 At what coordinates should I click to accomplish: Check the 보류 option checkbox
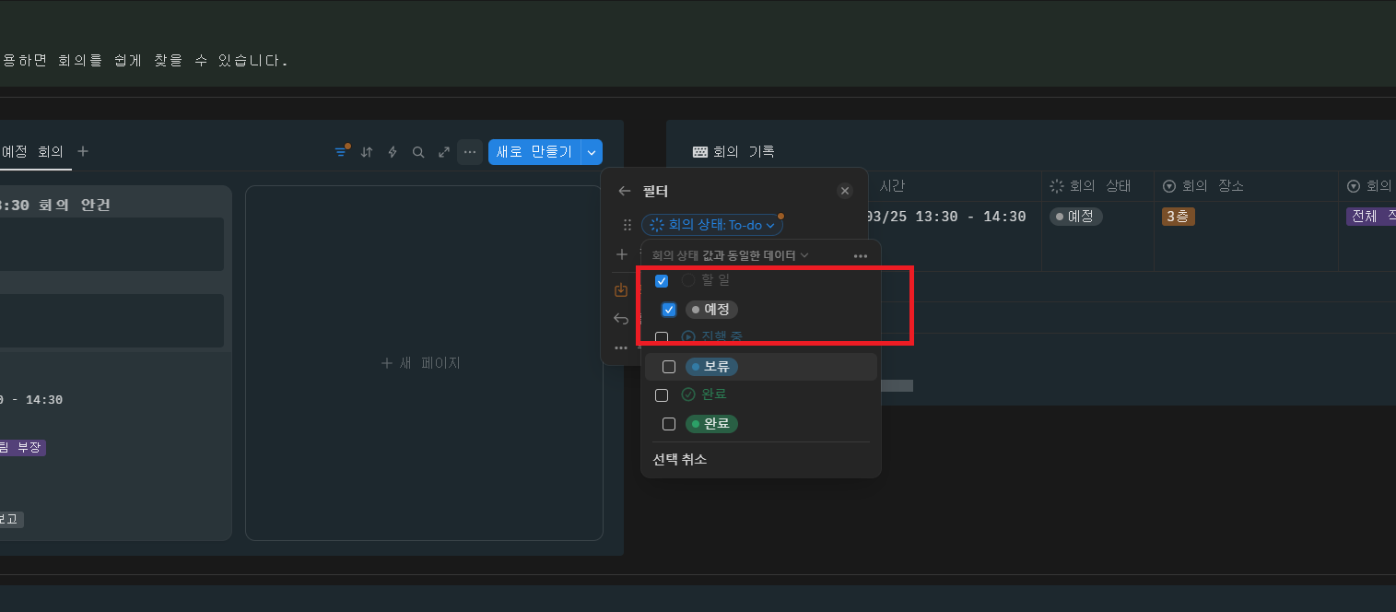point(669,367)
